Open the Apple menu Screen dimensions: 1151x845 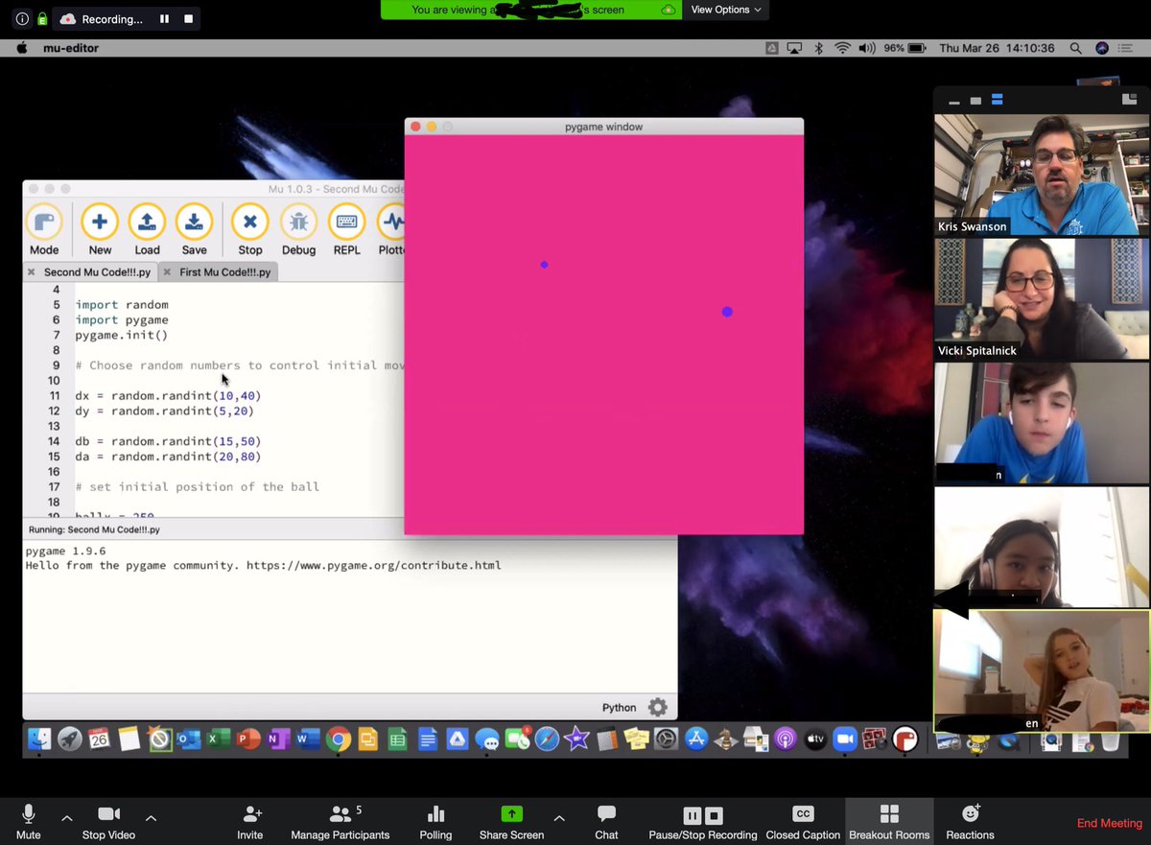pos(21,48)
